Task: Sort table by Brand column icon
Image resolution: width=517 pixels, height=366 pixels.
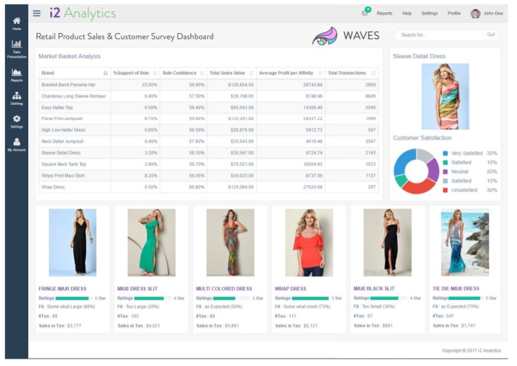Action: coord(105,73)
